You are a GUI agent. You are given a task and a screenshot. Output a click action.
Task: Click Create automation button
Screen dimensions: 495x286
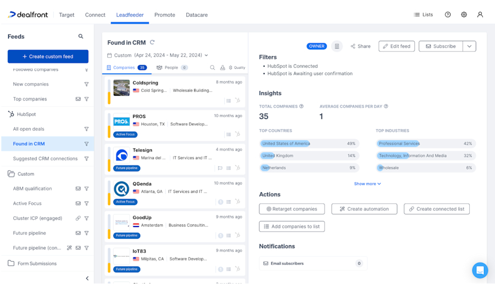[364, 209]
